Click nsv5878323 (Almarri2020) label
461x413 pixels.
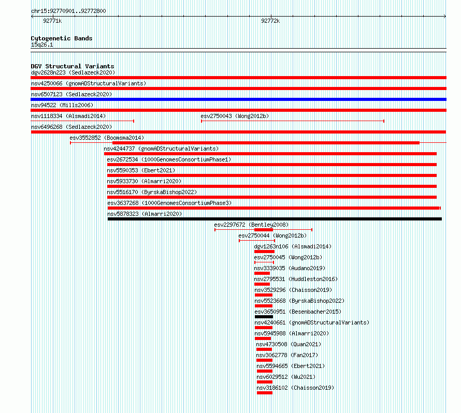[145, 214]
